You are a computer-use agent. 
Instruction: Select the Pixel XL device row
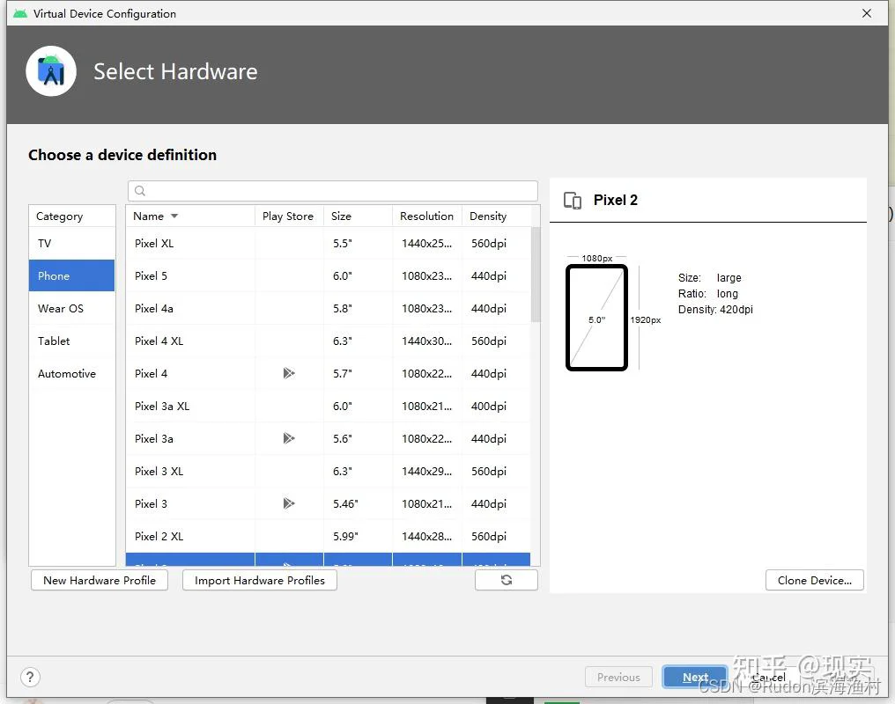click(x=329, y=244)
